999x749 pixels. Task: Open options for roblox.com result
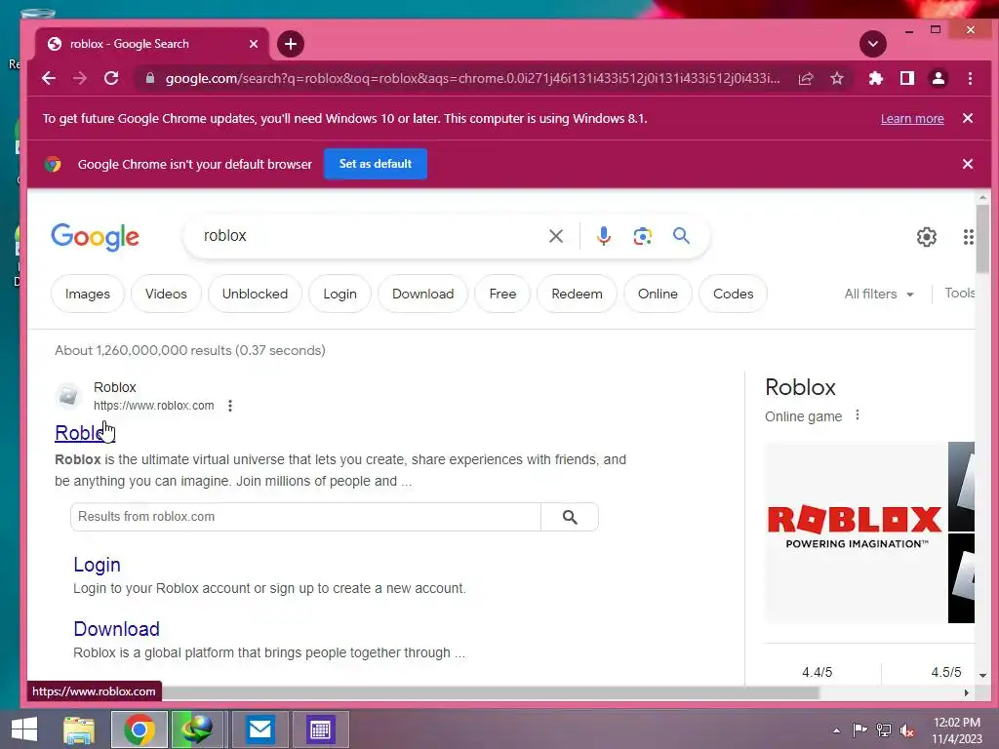point(230,406)
